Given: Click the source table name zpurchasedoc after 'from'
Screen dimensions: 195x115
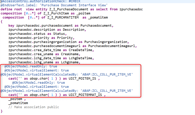Looking at the screenshot, I should click(131, 9).
